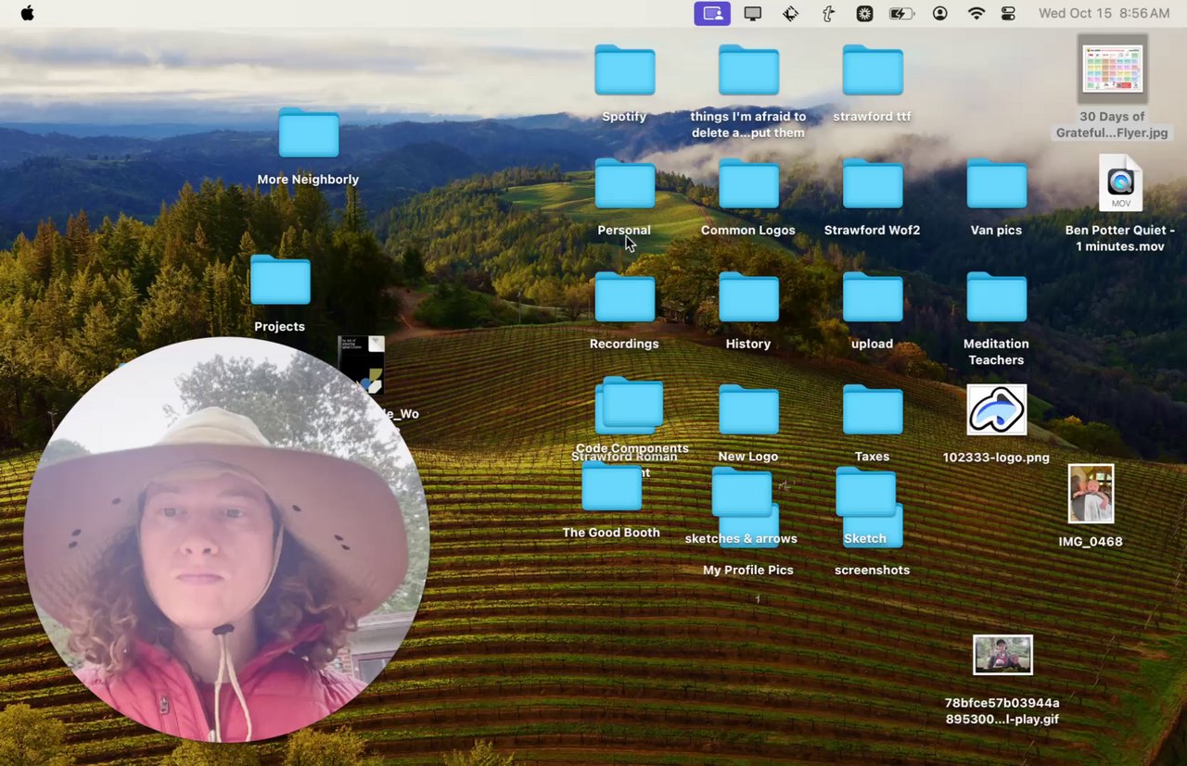Viewport: 1187px width, 766px height.
Task: Click the circular webcam overlay bubble
Action: click(x=226, y=539)
